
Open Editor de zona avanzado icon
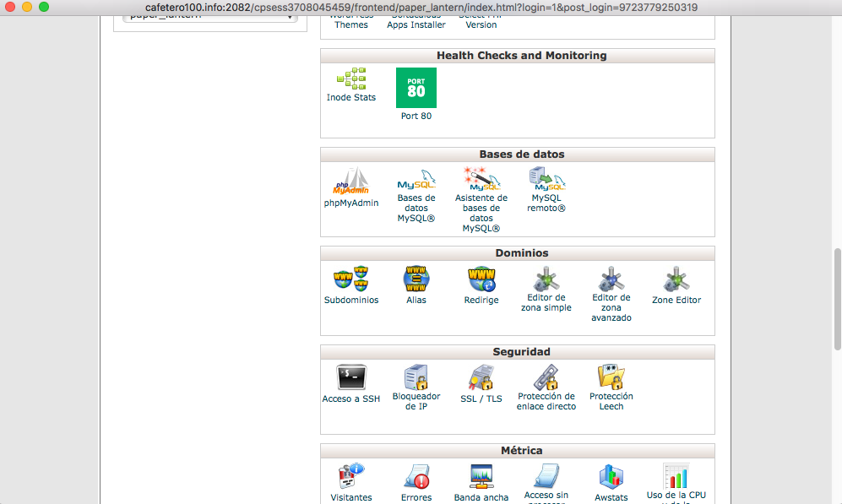(x=611, y=279)
